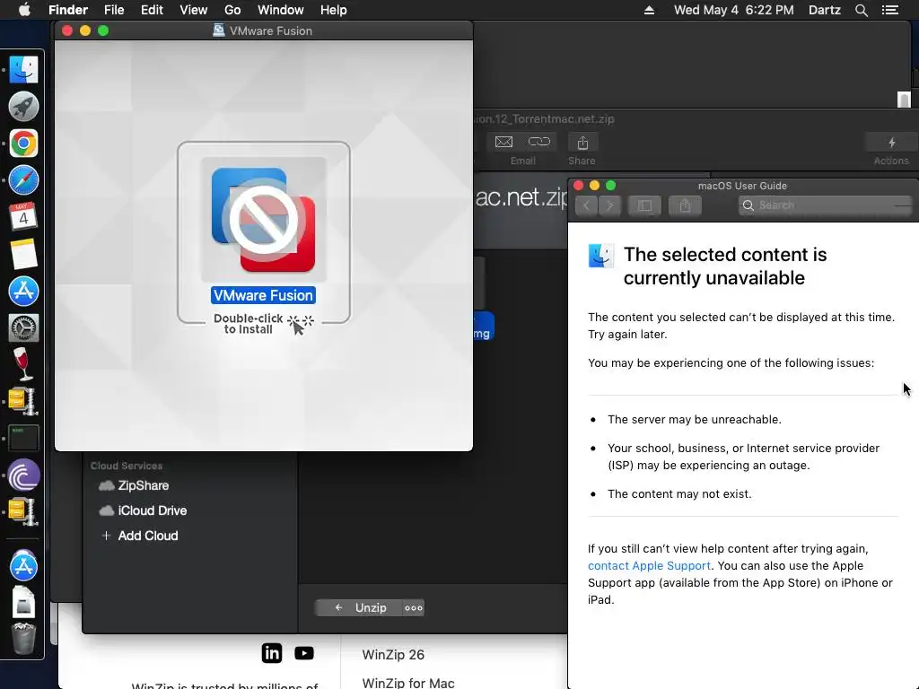Click date and time in menu bar

pyautogui.click(x=734, y=10)
